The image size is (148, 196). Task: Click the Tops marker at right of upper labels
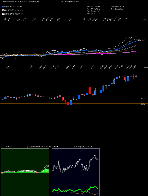coord(146,20)
